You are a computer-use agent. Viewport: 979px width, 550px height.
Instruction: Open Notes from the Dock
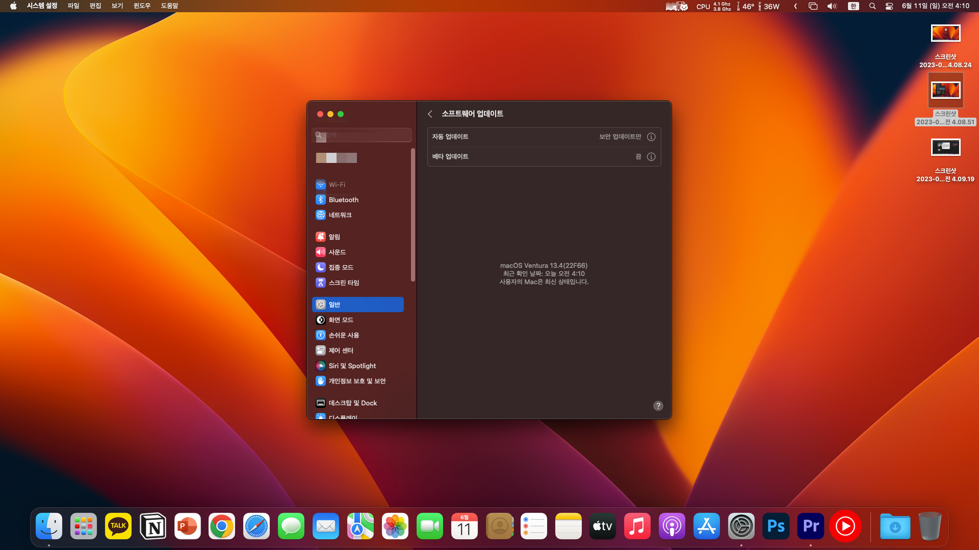(x=569, y=526)
